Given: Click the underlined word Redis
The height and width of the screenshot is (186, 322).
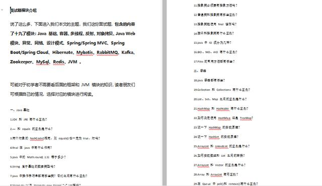Looking at the screenshot, I should (x=58, y=62).
